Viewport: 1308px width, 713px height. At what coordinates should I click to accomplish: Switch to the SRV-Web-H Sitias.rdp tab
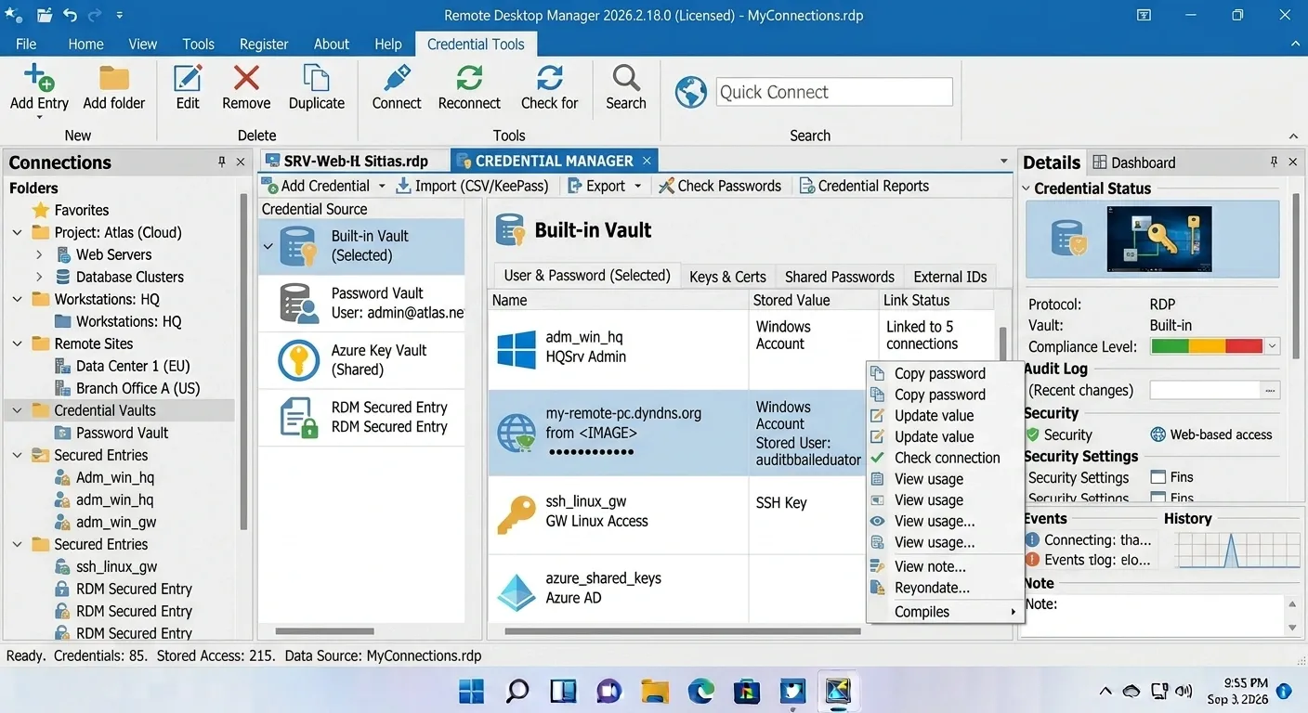pyautogui.click(x=355, y=161)
